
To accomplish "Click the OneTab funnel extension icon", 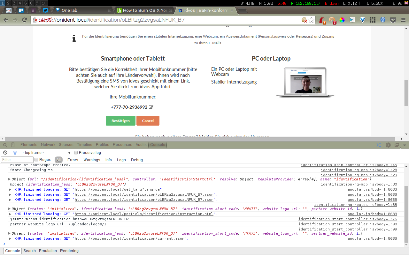I will pyautogui.click(x=362, y=20).
